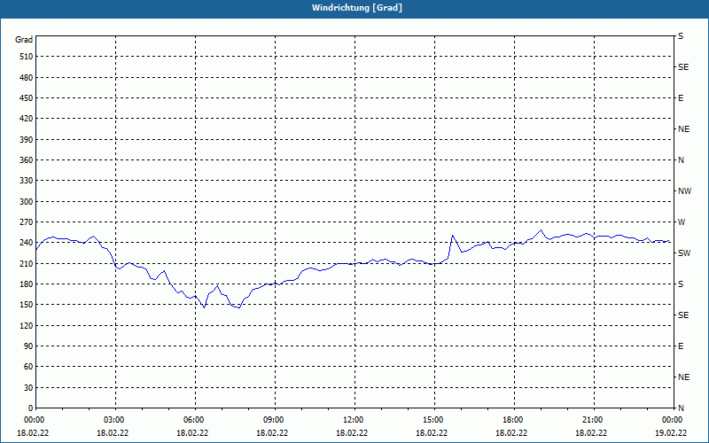This screenshot has height=443, width=709.
Task: Click the Windrichtung [Grad] chart title
Action: [x=357, y=8]
